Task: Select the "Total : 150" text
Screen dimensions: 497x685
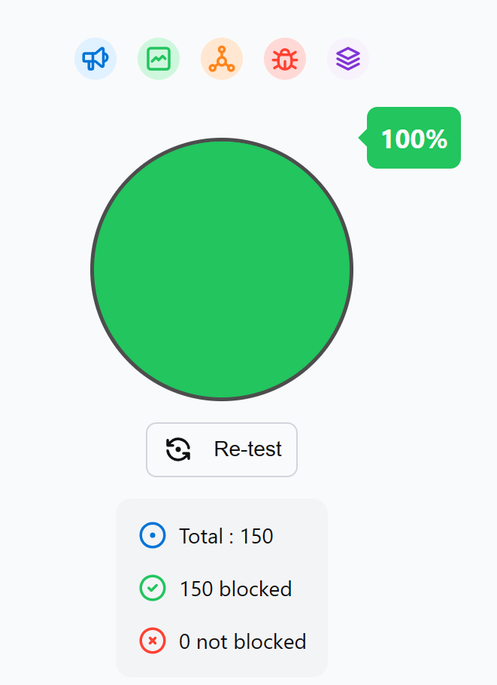Action: (226, 537)
